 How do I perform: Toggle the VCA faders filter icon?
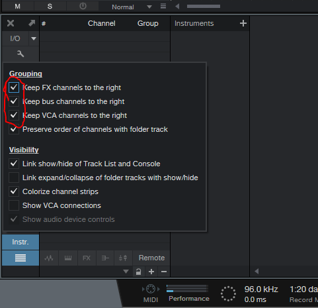click(x=123, y=258)
